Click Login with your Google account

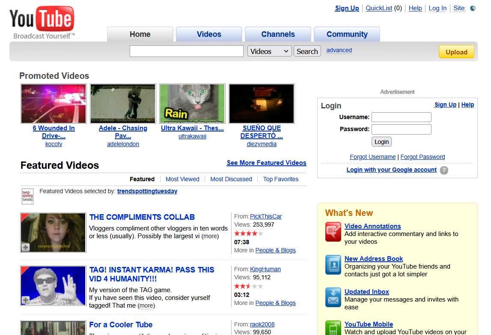pyautogui.click(x=391, y=170)
